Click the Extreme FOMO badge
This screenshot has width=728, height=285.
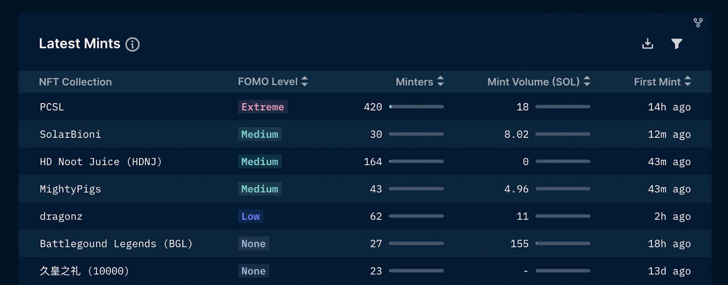tap(263, 107)
